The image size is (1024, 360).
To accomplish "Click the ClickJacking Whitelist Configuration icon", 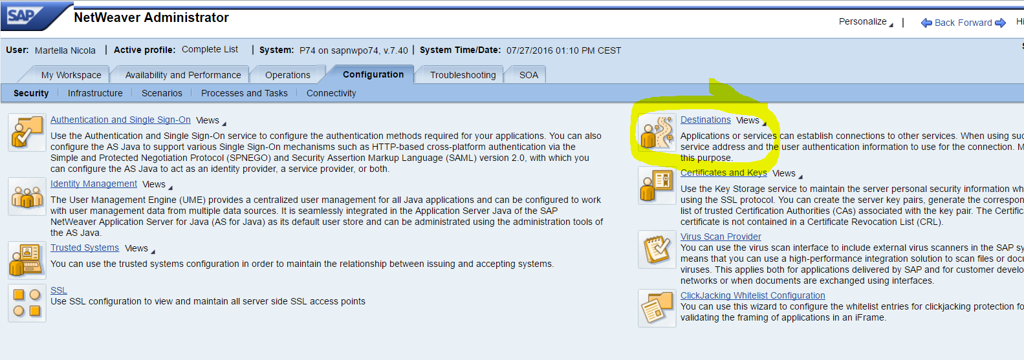I will [657, 308].
